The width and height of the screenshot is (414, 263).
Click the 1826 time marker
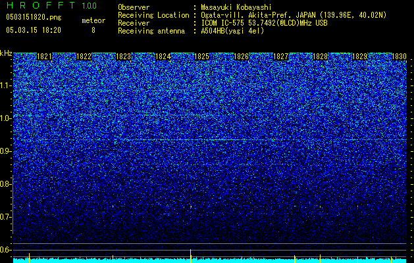click(x=242, y=57)
